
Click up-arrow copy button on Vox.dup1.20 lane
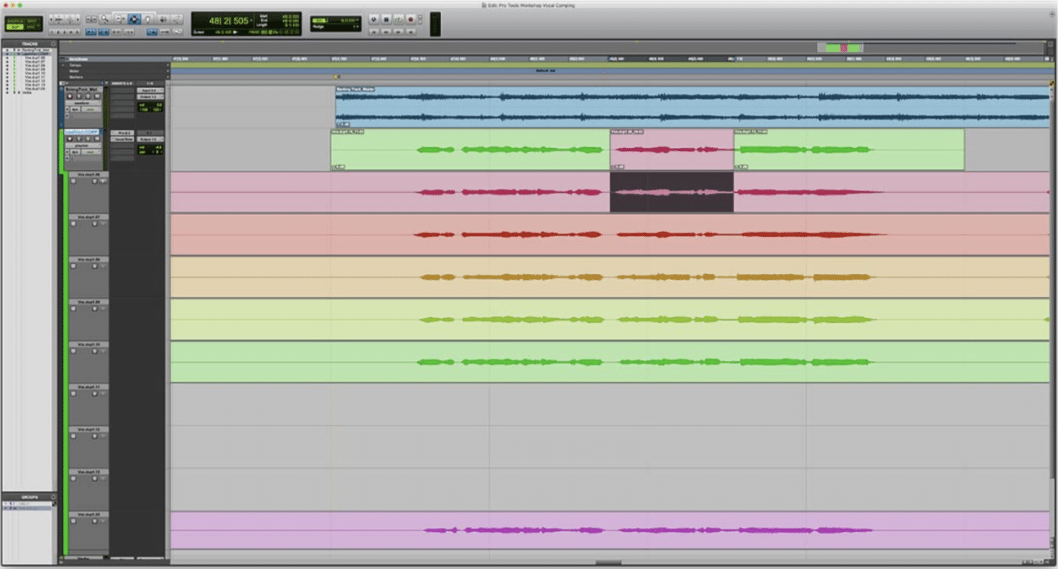point(103,520)
